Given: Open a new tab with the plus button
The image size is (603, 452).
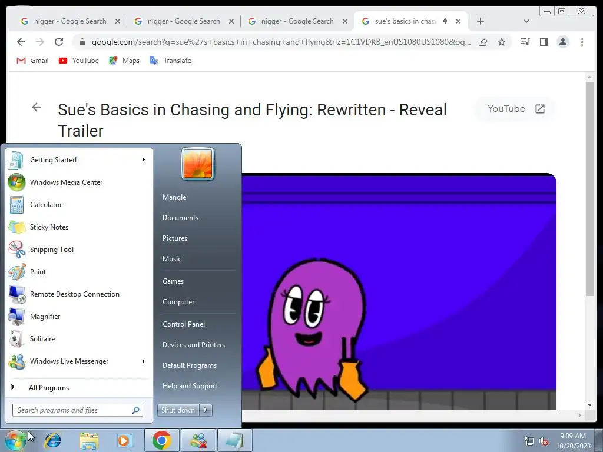Looking at the screenshot, I should point(481,21).
